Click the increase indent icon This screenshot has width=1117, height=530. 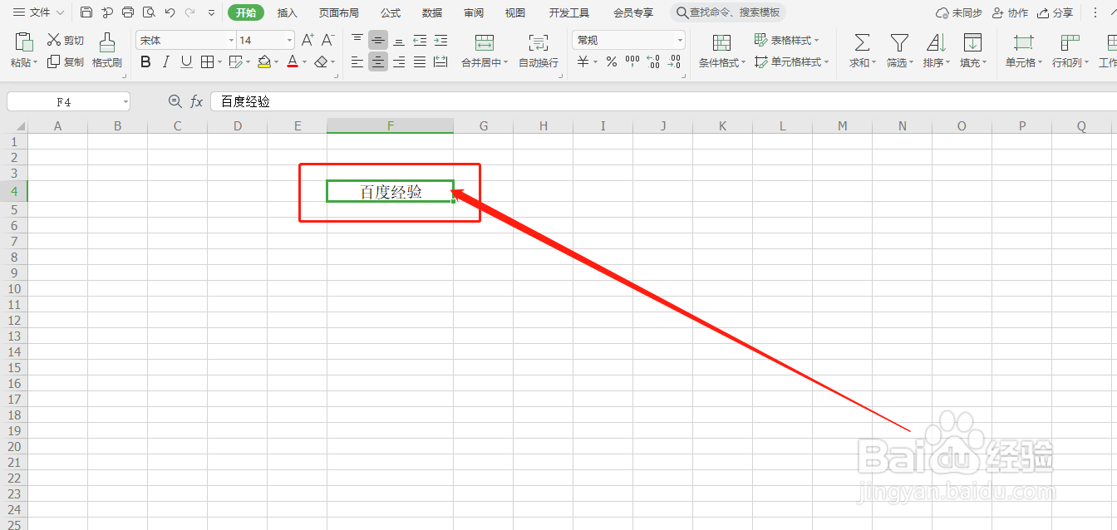(440, 40)
